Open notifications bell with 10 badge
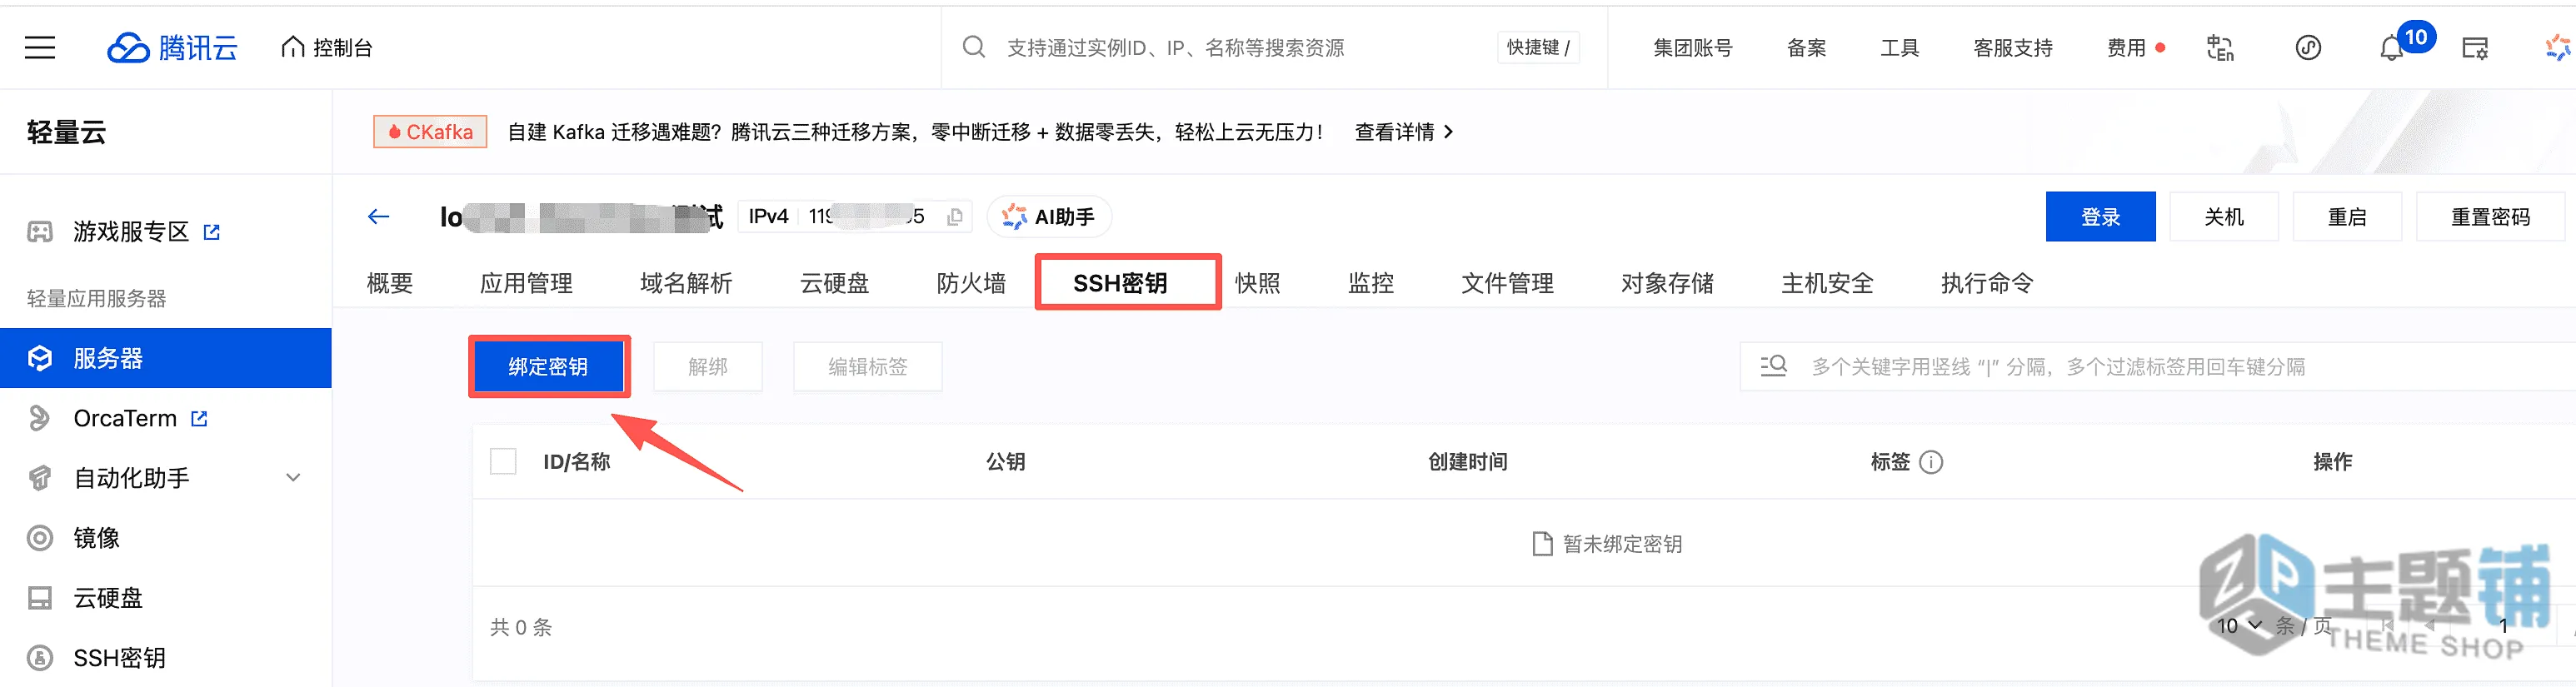The image size is (2576, 687). click(x=2391, y=47)
